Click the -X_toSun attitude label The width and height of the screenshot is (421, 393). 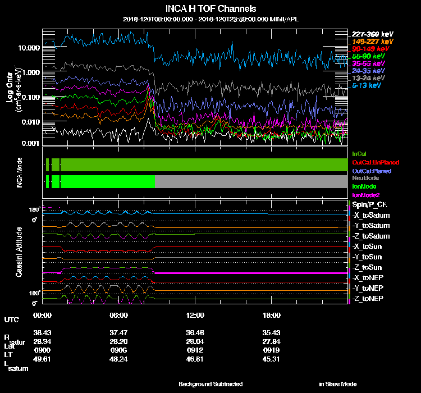pyautogui.click(x=367, y=246)
